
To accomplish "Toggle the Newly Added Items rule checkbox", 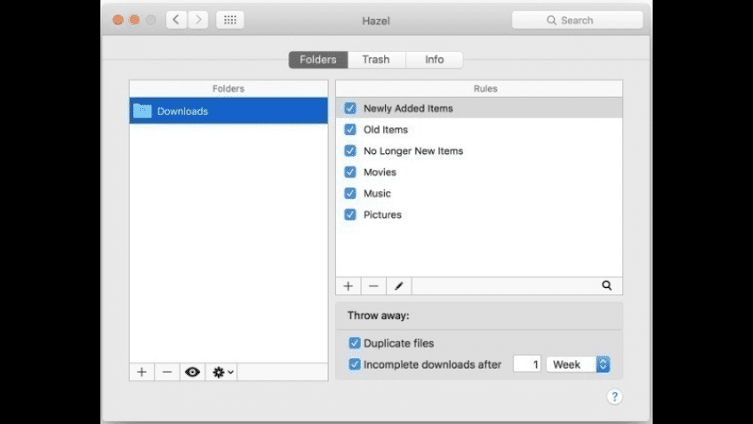I will click(x=350, y=108).
